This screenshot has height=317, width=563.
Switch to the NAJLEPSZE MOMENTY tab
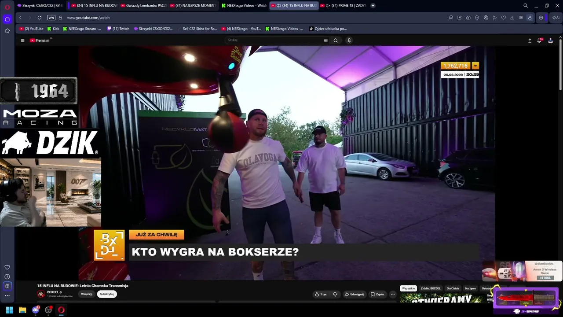click(x=193, y=6)
